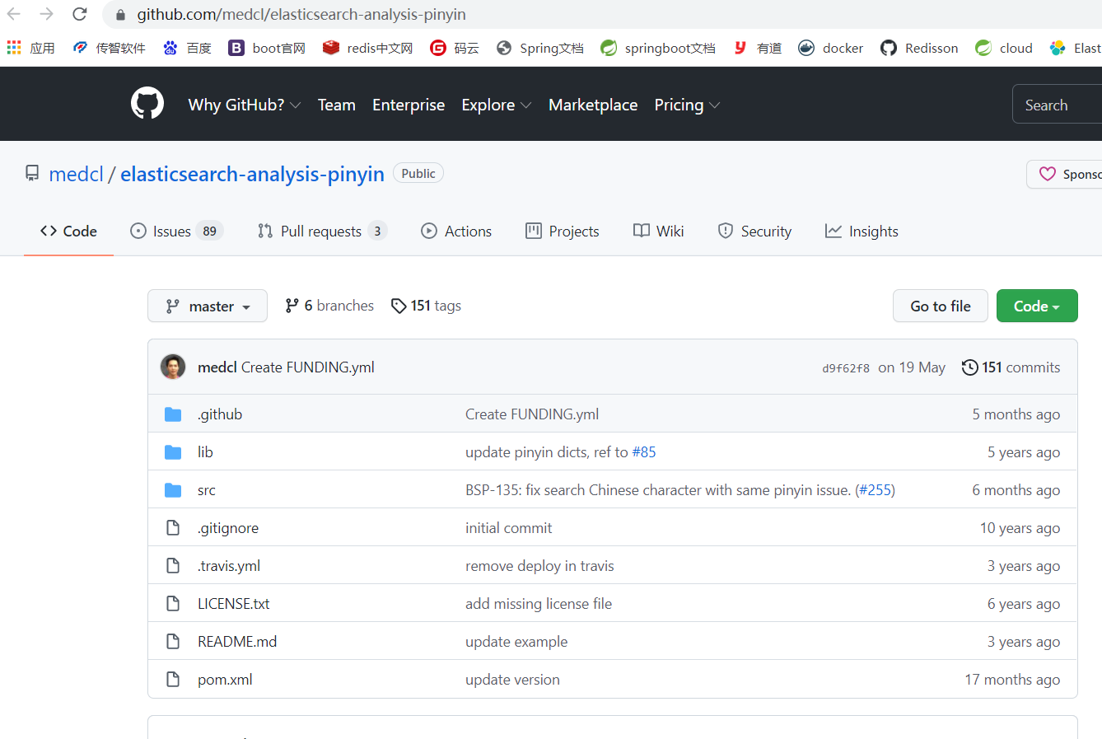Screen dimensions: 1102x739
Task: Click the src folder icon
Action: coord(173,489)
